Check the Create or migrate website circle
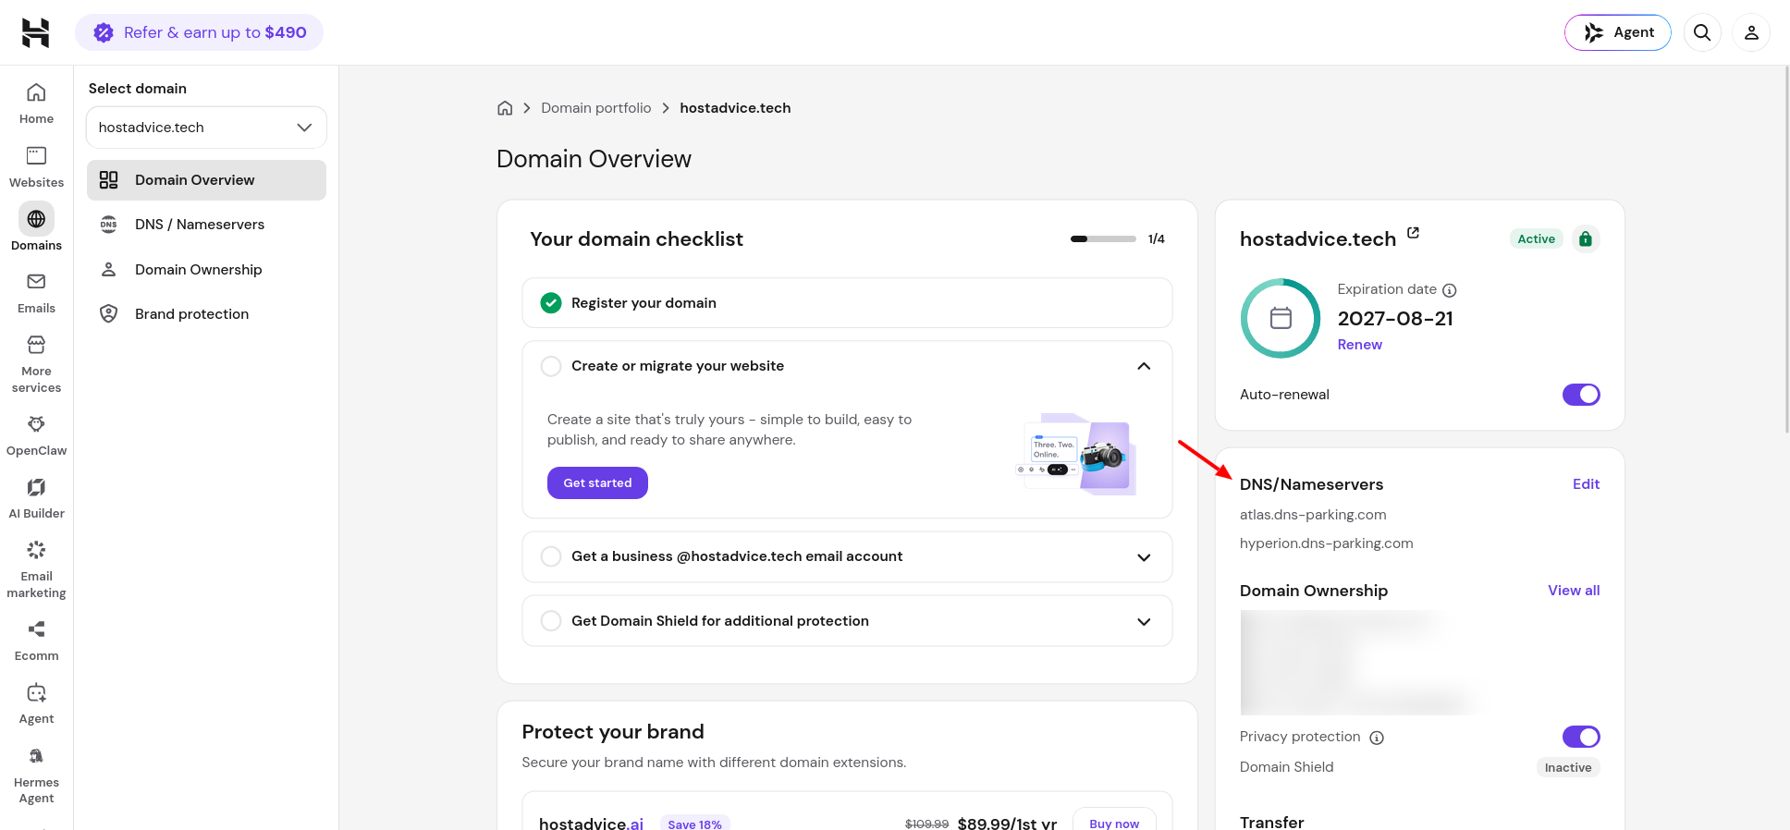The height and width of the screenshot is (830, 1790). 551,366
